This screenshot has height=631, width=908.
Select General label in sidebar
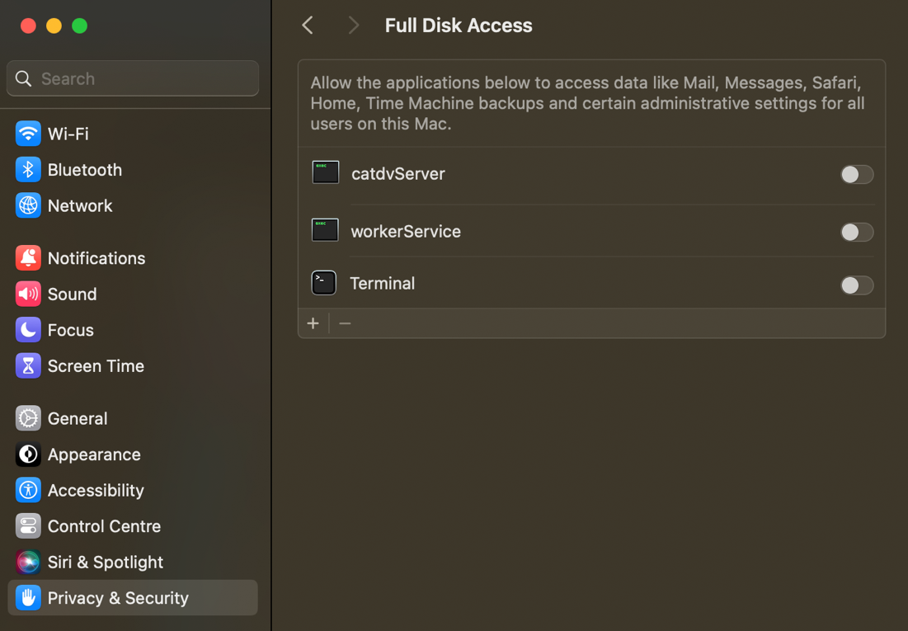78,419
